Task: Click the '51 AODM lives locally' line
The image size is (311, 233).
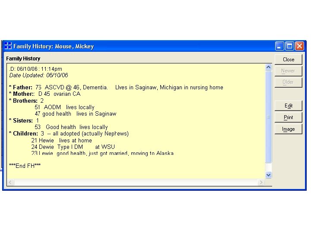Action: [x=64, y=107]
